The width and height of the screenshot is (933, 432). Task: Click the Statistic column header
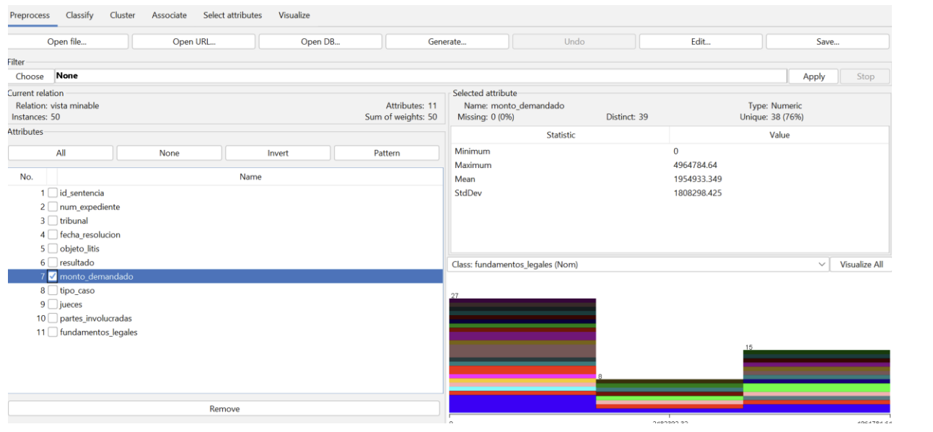(x=561, y=135)
